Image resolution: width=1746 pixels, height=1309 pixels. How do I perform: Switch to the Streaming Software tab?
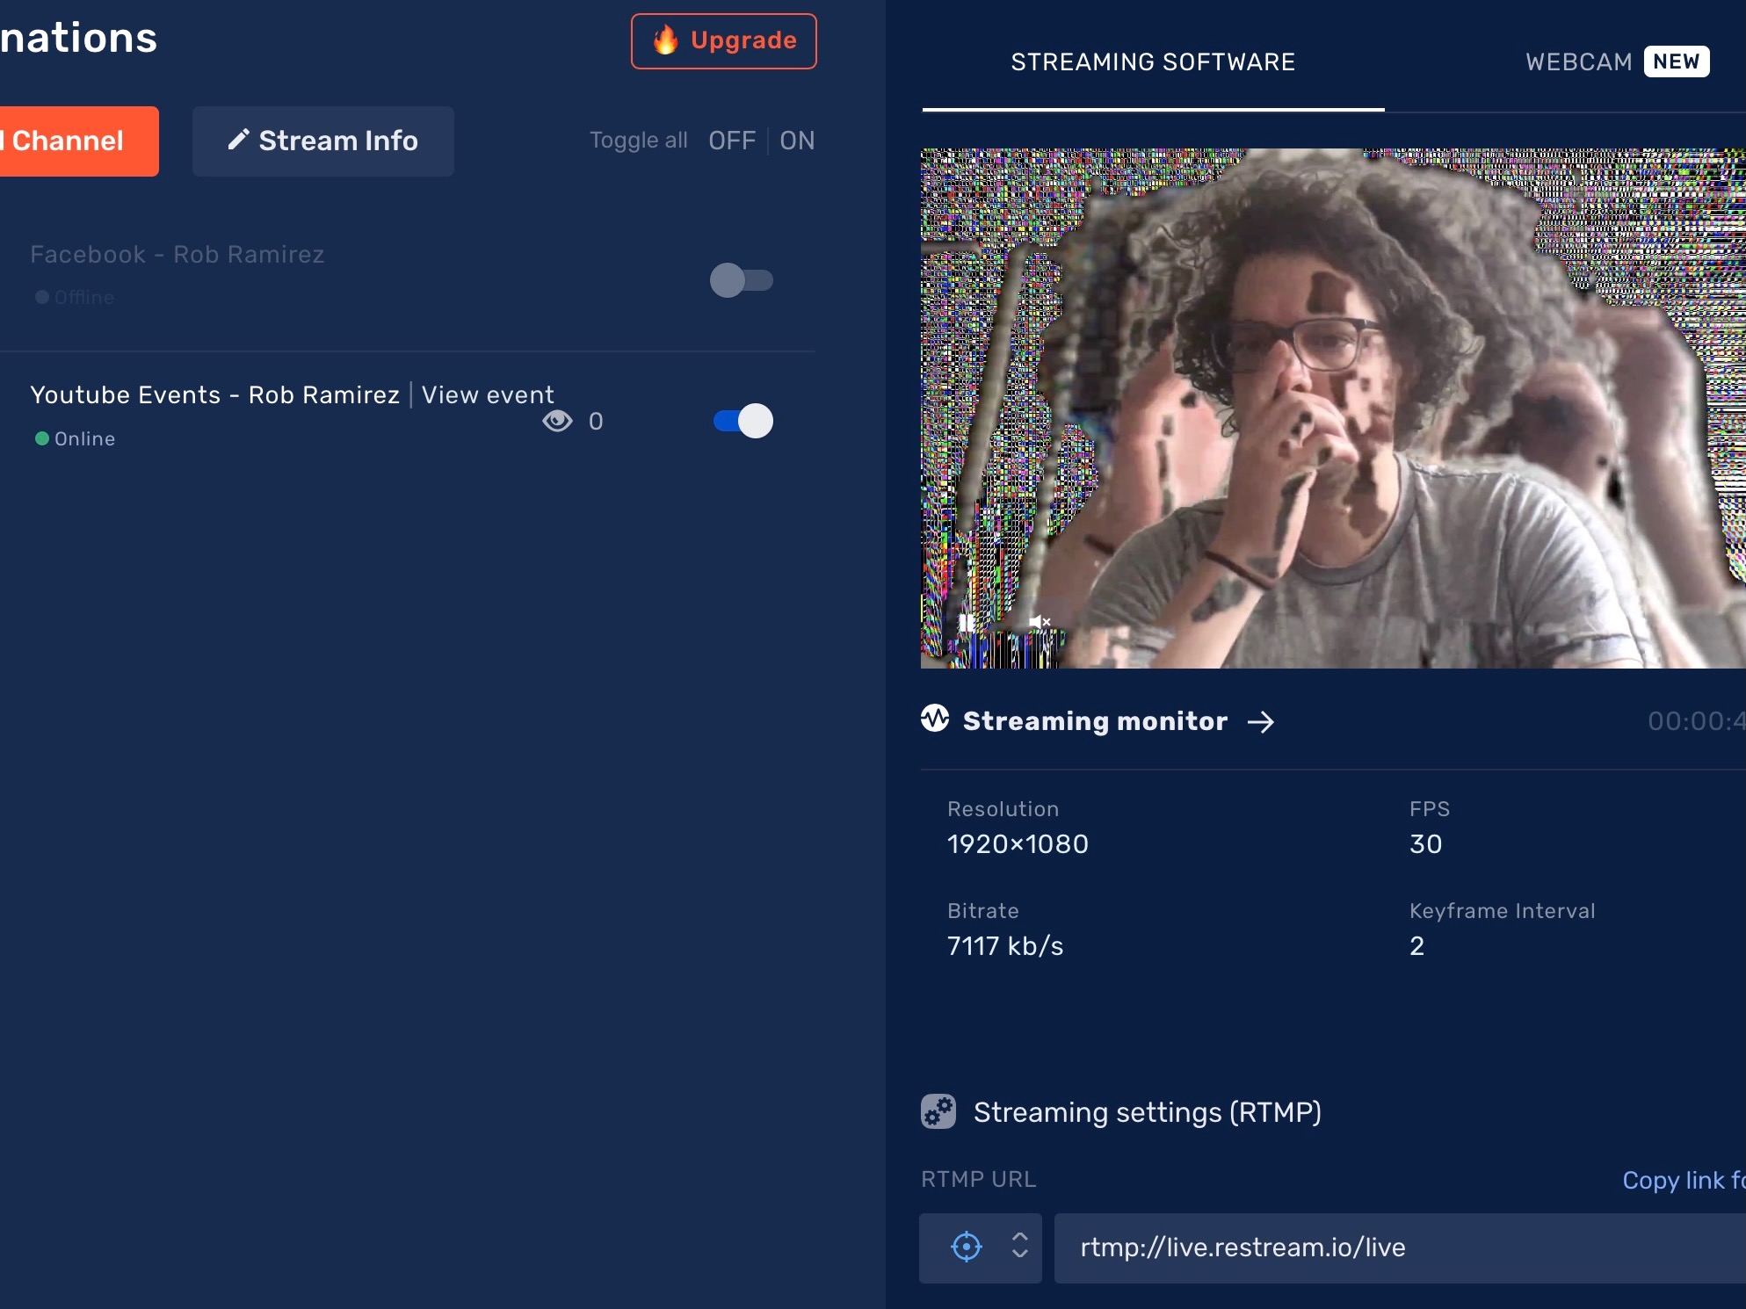pos(1153,62)
